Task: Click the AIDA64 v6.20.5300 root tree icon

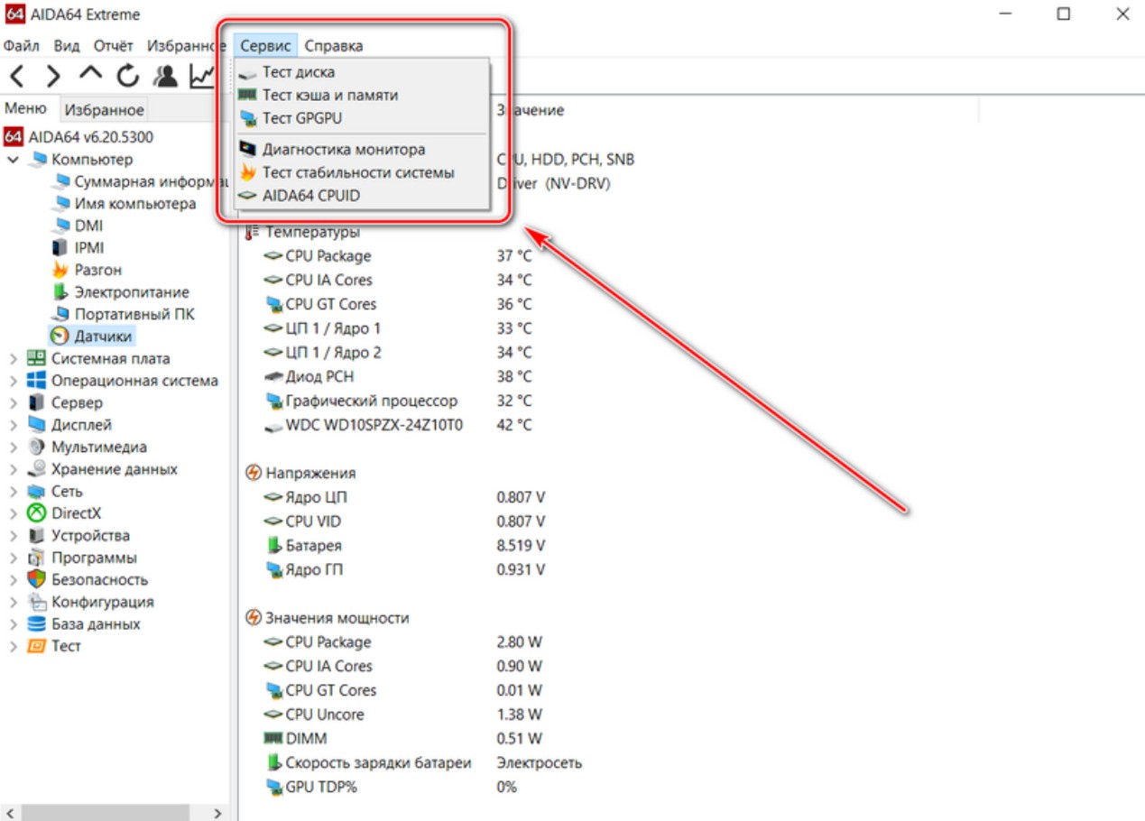Action: coord(13,137)
